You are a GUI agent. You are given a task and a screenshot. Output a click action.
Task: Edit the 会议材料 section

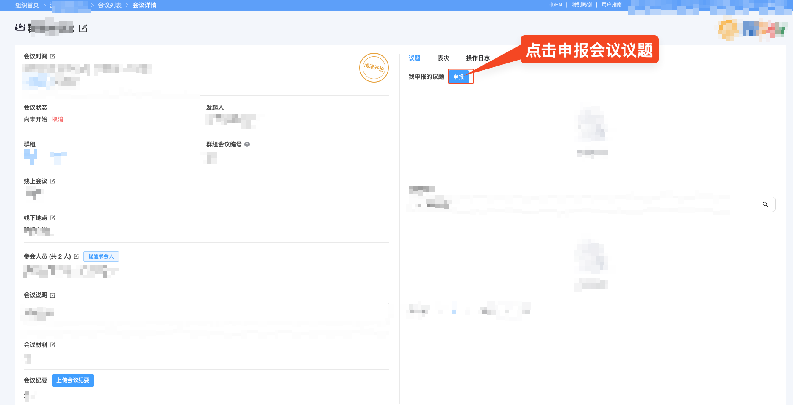[53, 345]
